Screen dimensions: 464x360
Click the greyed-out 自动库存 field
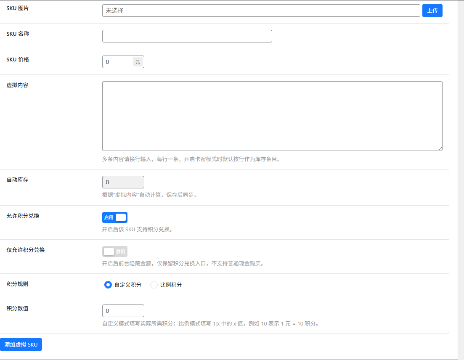[x=123, y=182]
